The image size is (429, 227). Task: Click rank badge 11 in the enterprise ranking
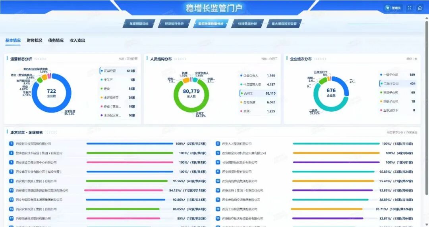11,190
